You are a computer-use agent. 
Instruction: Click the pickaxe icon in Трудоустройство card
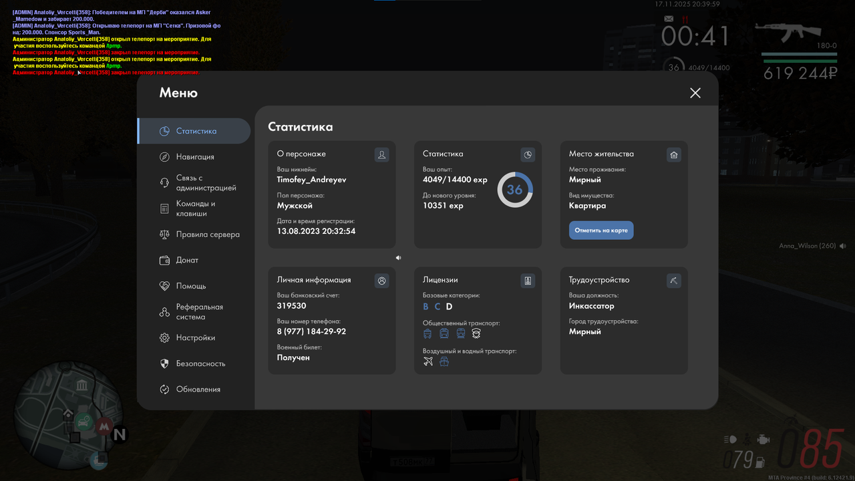click(x=674, y=281)
